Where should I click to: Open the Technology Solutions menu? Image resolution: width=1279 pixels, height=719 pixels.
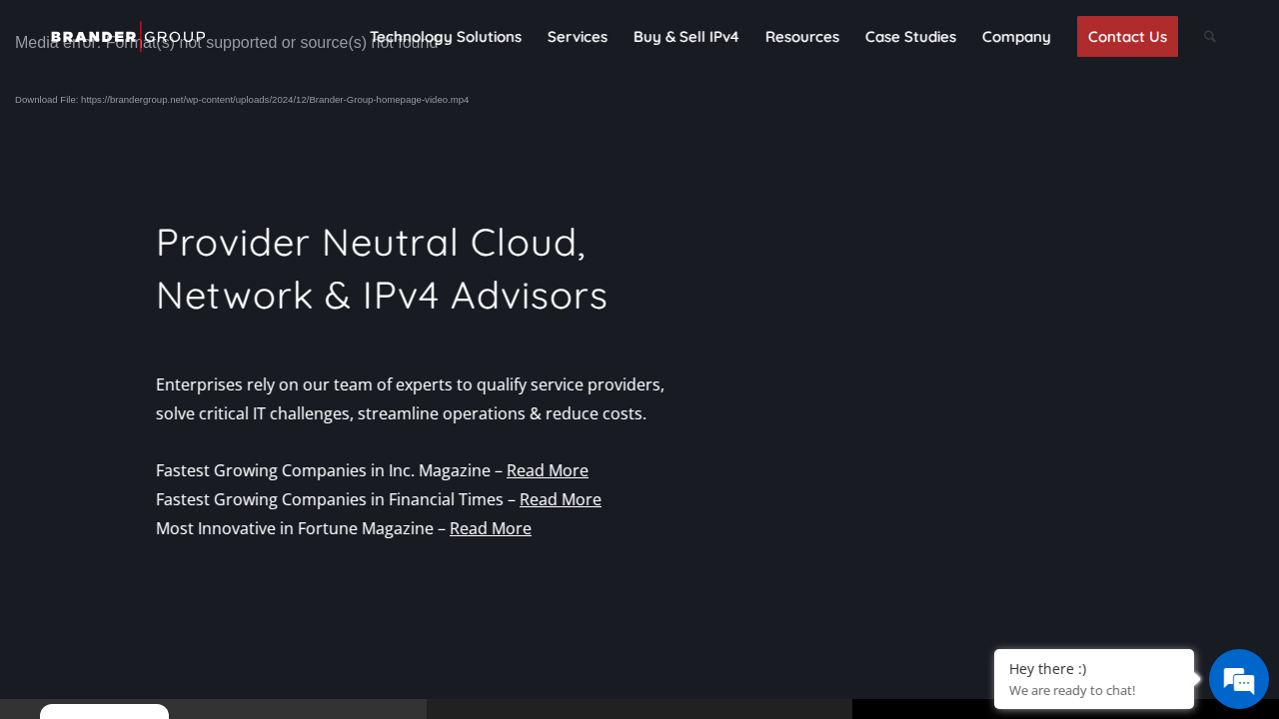446,37
